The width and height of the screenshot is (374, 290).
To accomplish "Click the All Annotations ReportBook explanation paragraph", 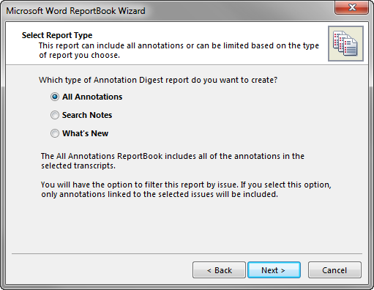I will click(173, 161).
